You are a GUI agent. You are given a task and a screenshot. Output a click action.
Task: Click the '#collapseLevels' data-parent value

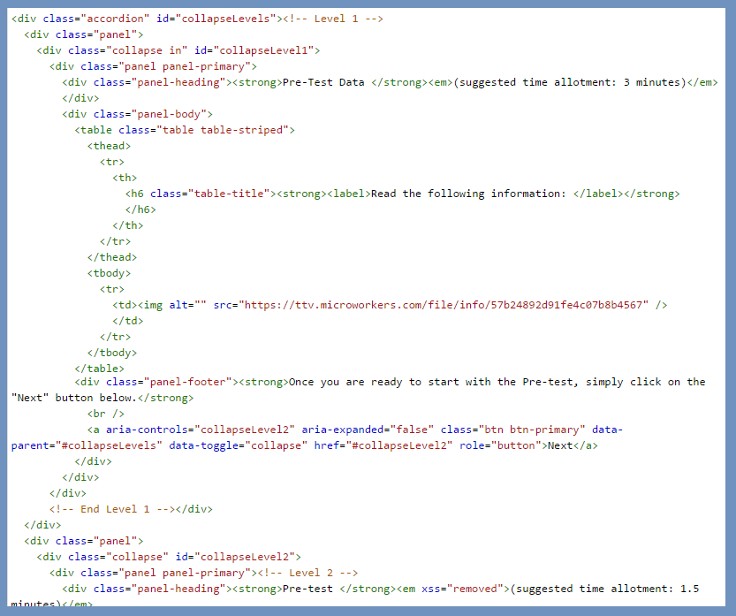coord(109,445)
